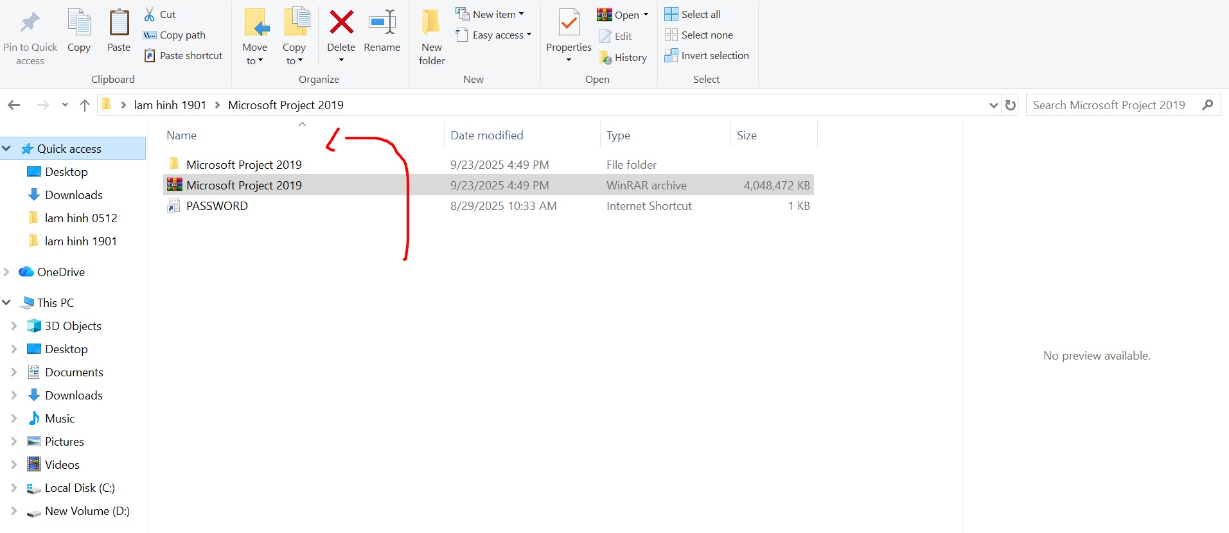
Task: Select the PASSWORD Internet Shortcut file
Action: coord(217,206)
